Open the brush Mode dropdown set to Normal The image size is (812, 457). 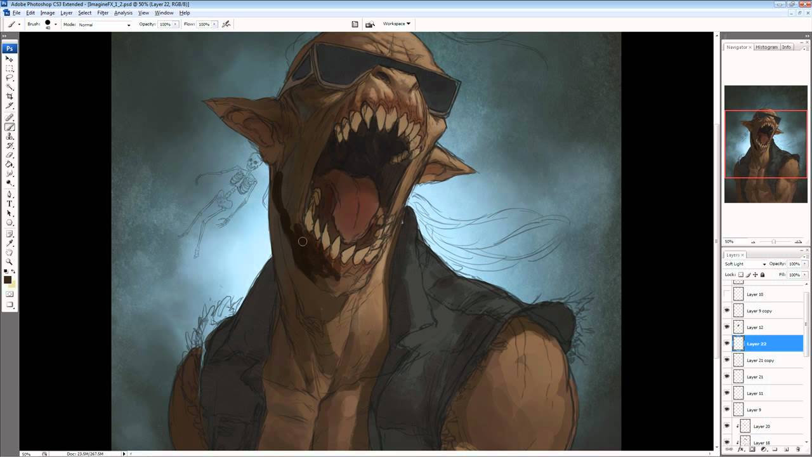pyautogui.click(x=105, y=25)
